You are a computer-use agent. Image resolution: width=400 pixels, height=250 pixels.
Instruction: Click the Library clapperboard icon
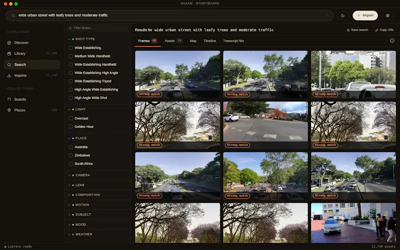click(x=9, y=53)
